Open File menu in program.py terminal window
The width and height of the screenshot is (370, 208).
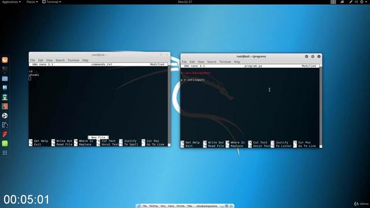[184, 62]
